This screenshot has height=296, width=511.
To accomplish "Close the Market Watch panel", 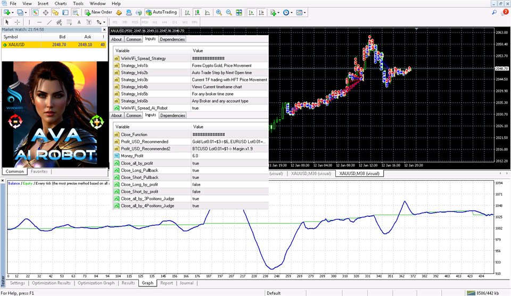I will coord(104,30).
